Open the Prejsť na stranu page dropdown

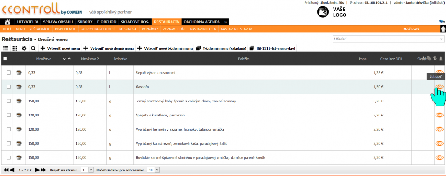(x=87, y=170)
